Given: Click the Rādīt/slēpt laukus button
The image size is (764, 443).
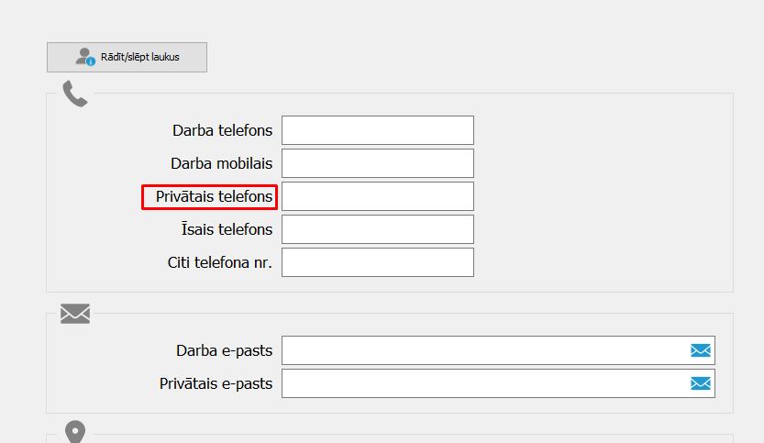Looking at the screenshot, I should tap(127, 57).
